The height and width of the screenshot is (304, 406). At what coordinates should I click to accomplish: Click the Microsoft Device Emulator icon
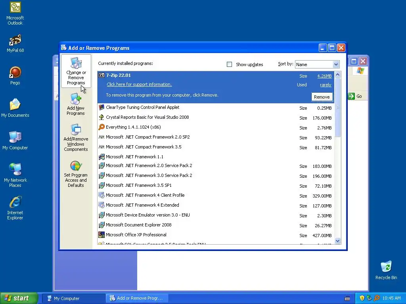101,215
